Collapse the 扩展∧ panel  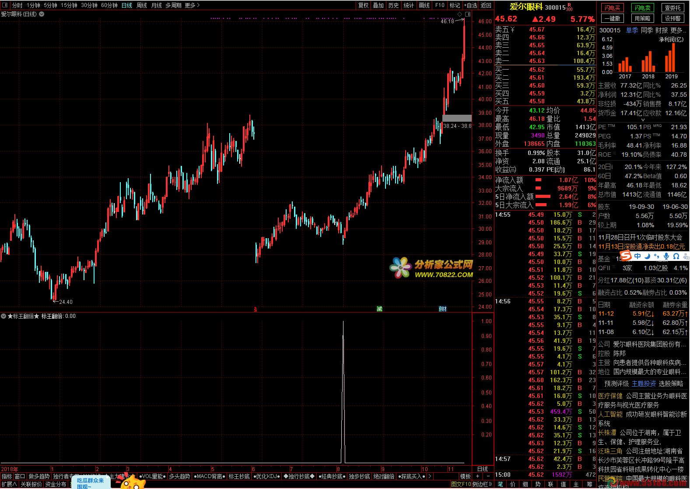click(9, 484)
